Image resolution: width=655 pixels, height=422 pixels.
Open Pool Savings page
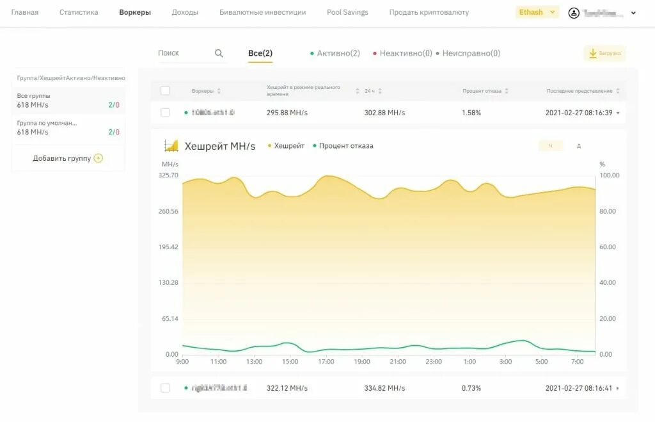(x=347, y=12)
